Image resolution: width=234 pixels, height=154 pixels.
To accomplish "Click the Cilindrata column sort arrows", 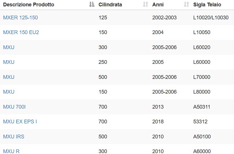I will (x=146, y=4).
